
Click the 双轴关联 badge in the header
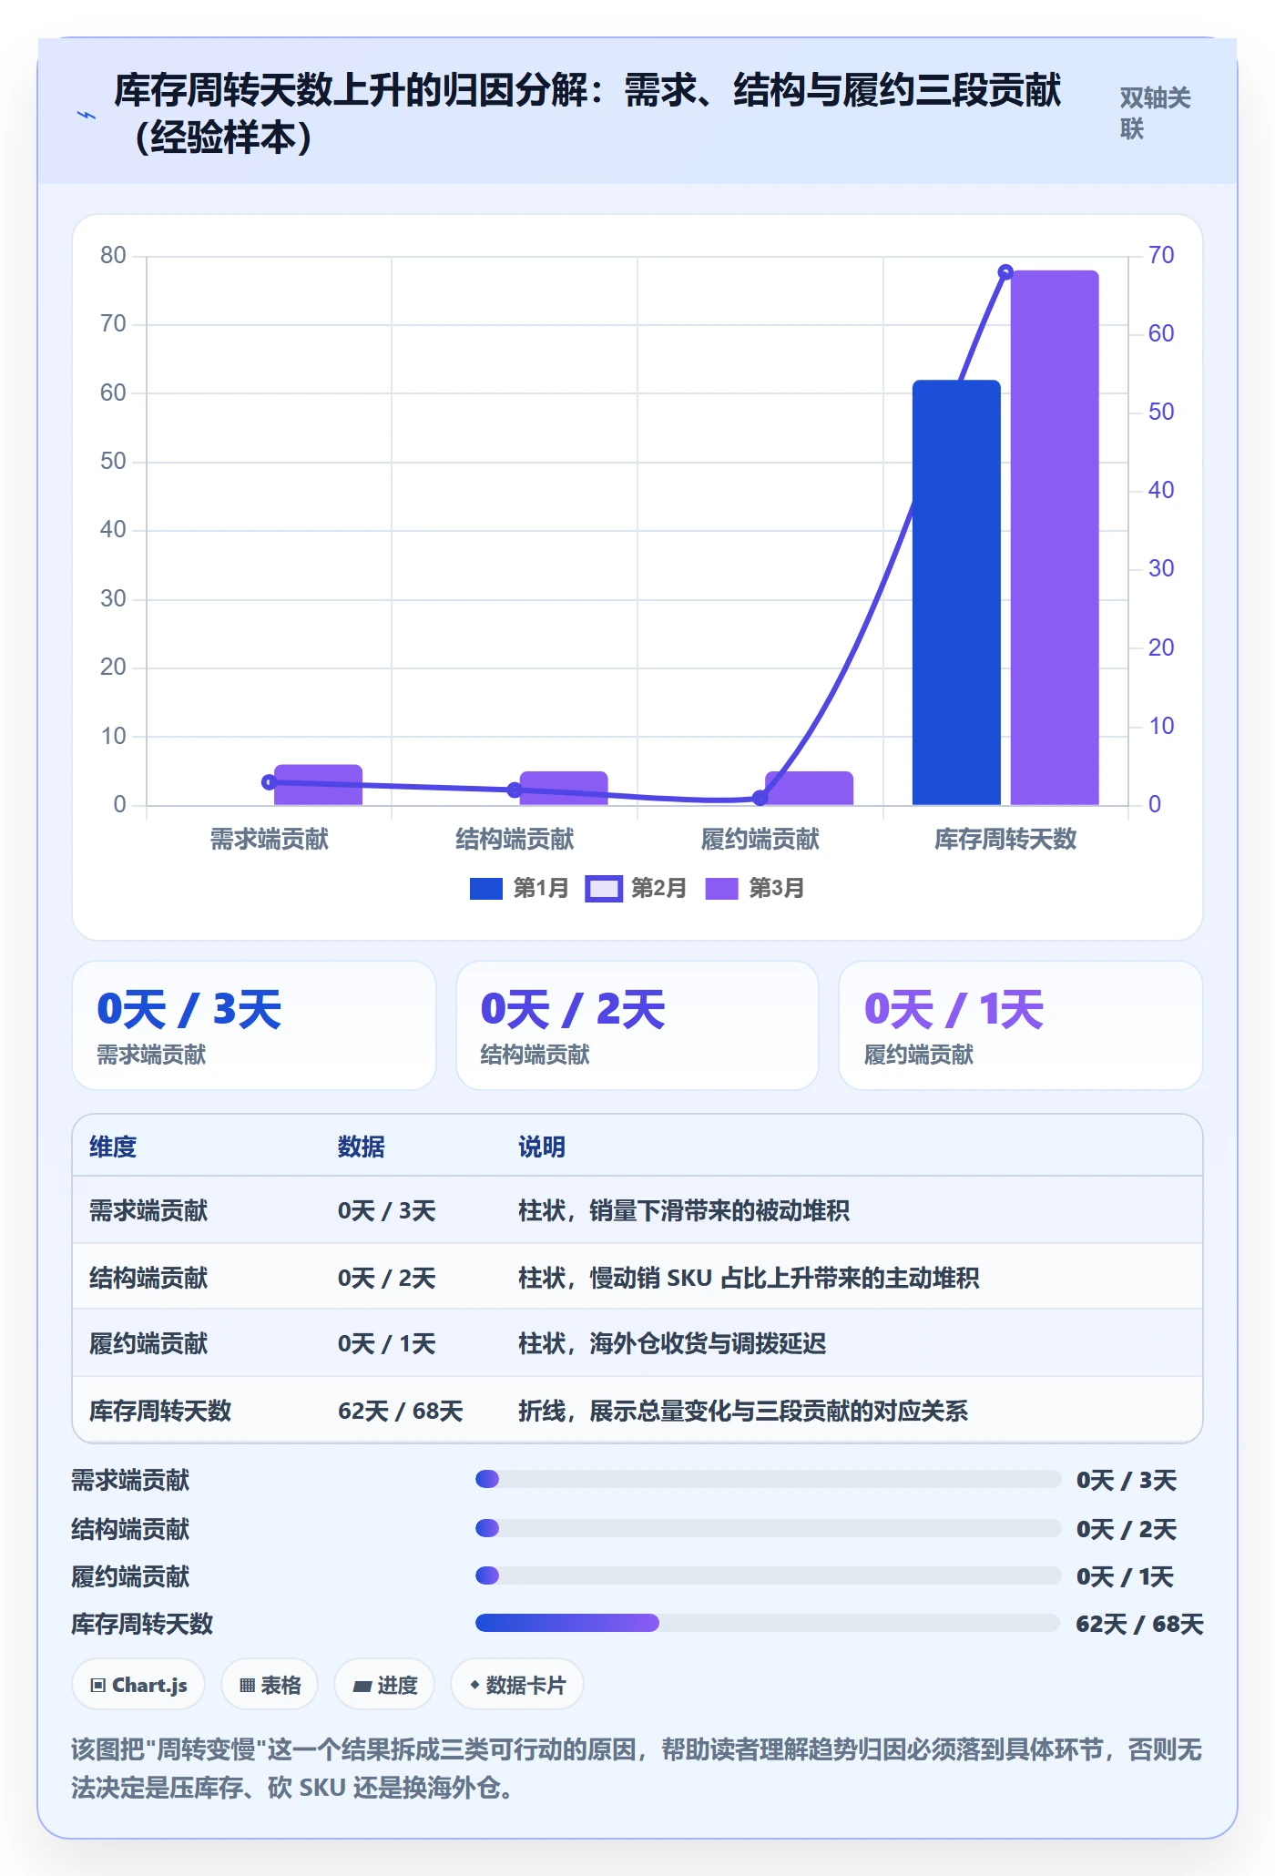coord(1155,114)
